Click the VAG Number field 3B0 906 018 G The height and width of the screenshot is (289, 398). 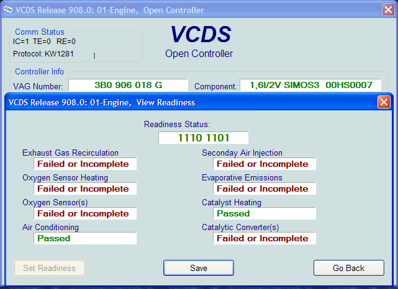(128, 85)
